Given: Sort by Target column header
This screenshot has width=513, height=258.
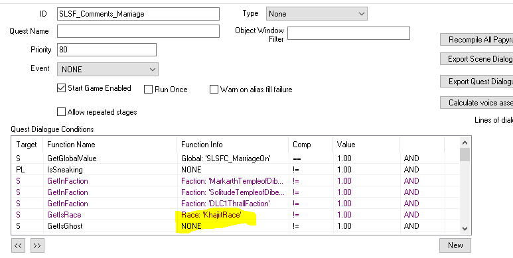Looking at the screenshot, I should (x=27, y=145).
